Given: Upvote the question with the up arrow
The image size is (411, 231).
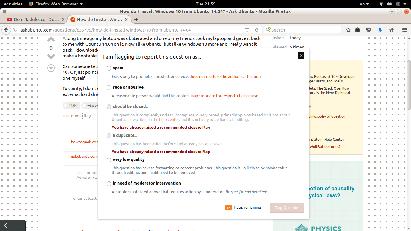Looking at the screenshot, I should 51,39.
